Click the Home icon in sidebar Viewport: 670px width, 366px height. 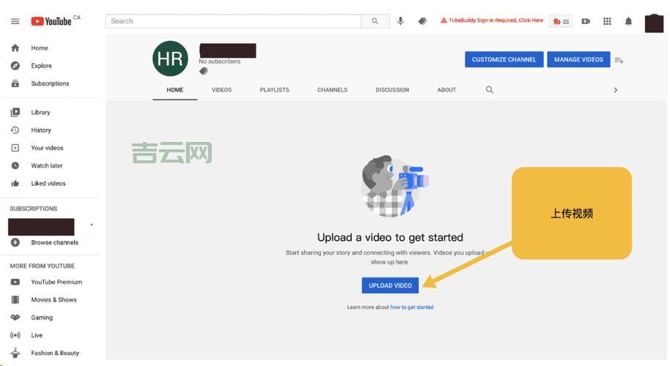(x=15, y=48)
